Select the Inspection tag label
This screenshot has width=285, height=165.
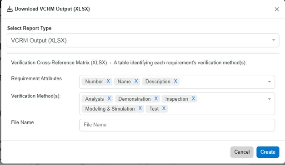(177, 99)
